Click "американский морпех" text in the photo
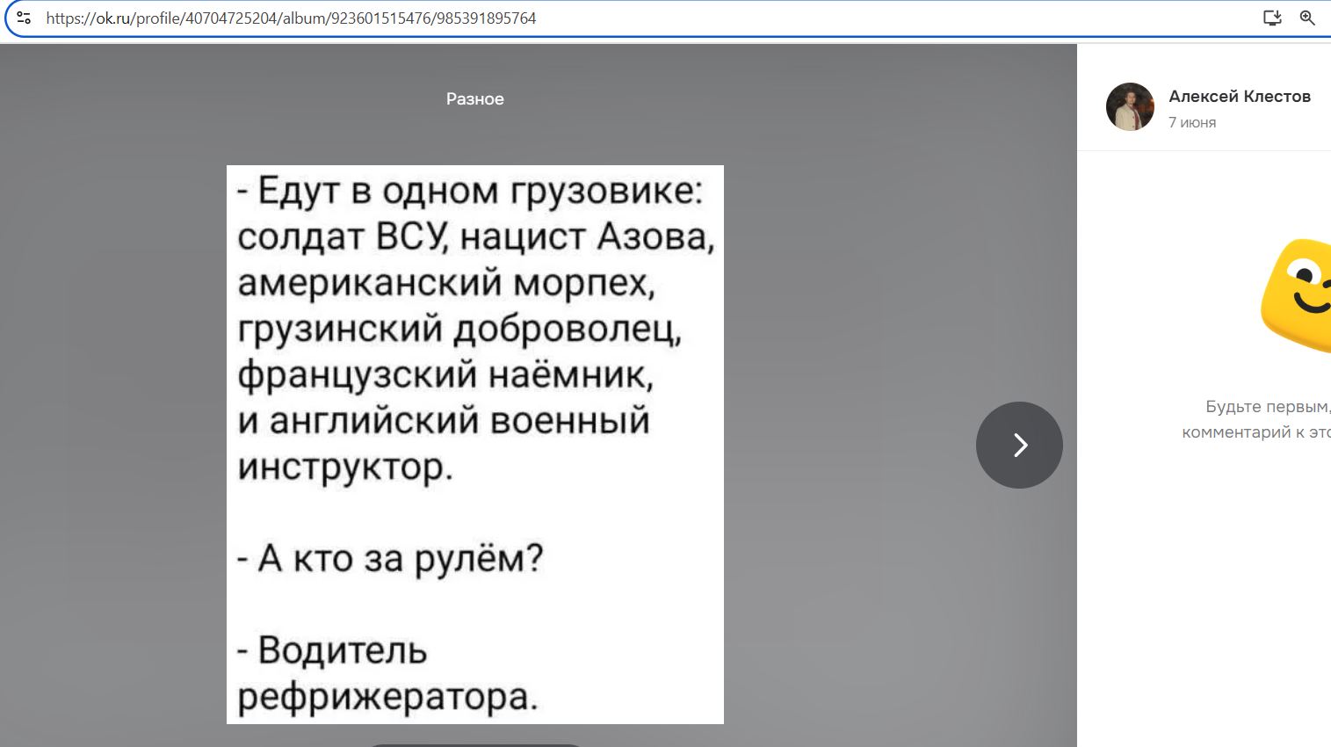 446,283
